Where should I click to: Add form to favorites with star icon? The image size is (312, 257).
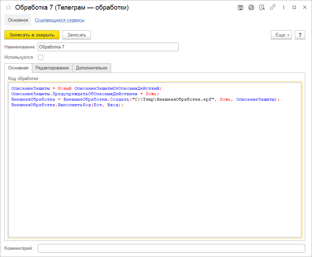tap(9, 8)
